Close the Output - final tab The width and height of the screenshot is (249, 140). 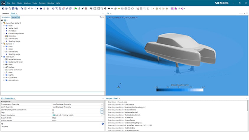pos(119,98)
